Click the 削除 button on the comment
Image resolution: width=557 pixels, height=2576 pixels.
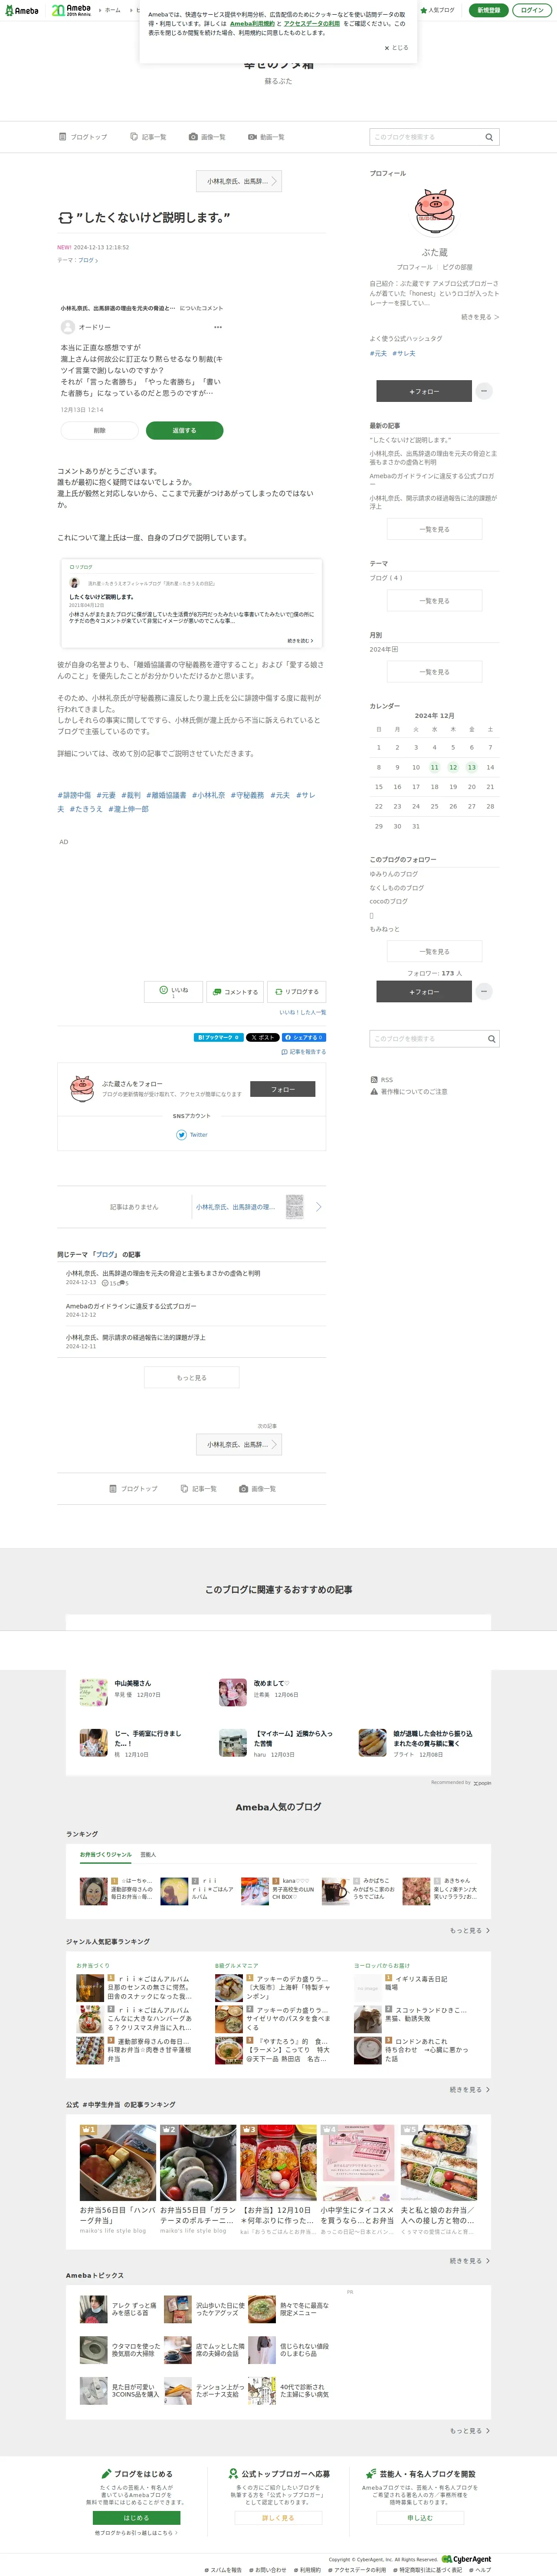pos(99,430)
